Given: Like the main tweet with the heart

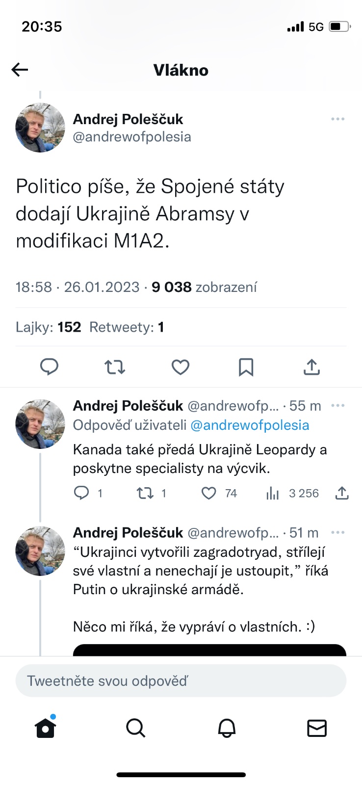Looking at the screenshot, I should [x=181, y=367].
